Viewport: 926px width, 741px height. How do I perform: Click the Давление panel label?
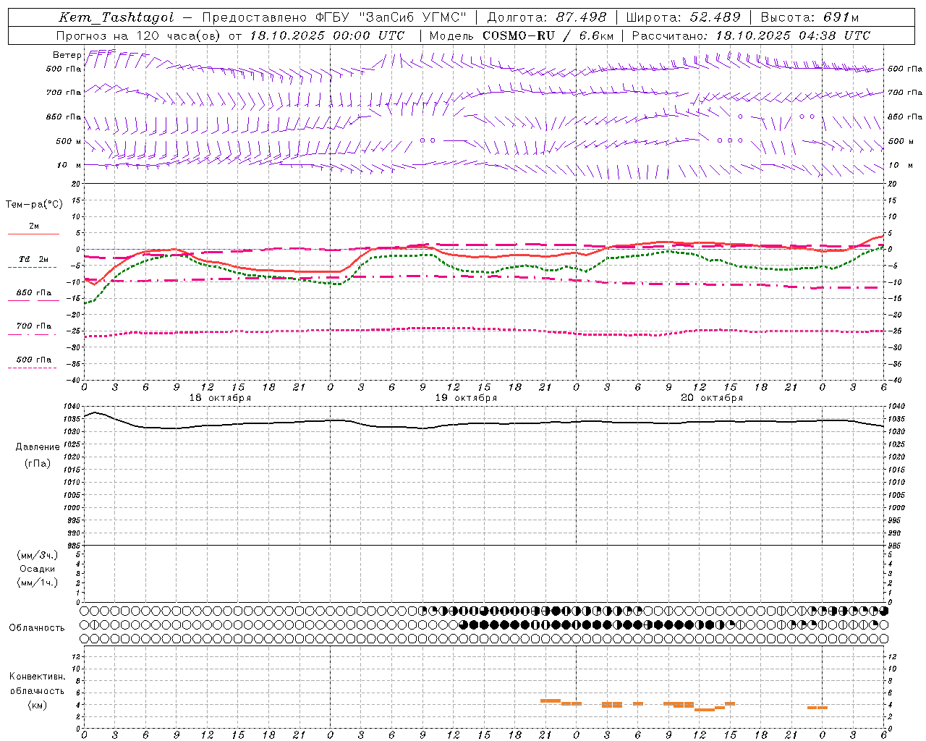[38, 447]
